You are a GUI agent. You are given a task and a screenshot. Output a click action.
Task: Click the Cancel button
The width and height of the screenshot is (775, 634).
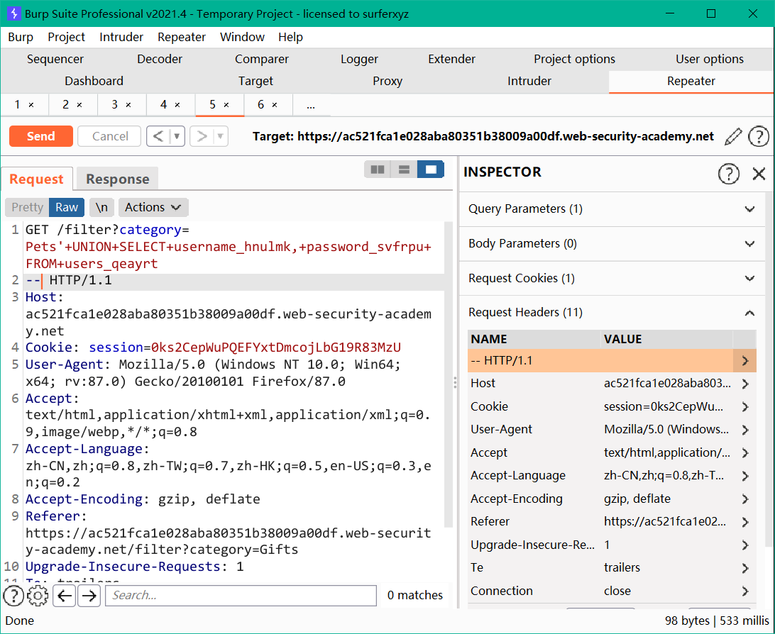(x=110, y=136)
